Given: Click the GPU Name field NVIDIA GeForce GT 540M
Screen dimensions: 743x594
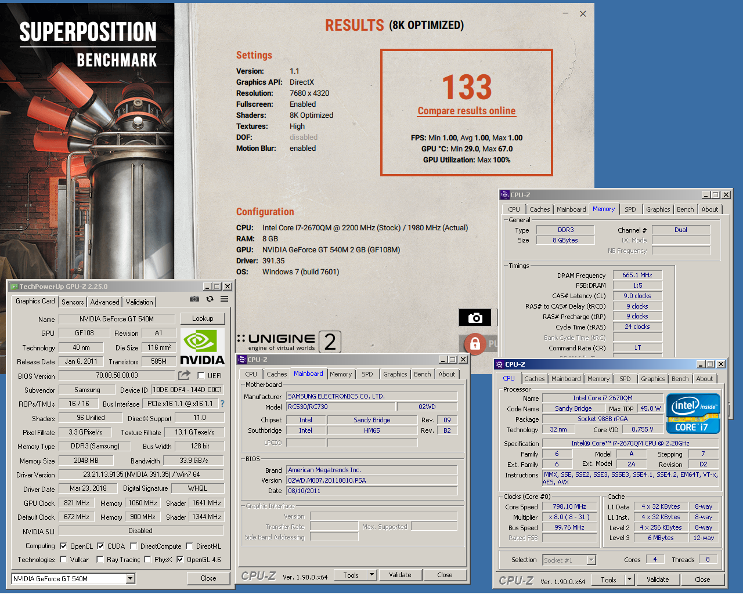Looking at the screenshot, I should 117,318.
